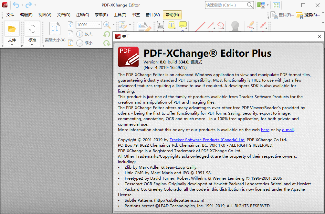The height and width of the screenshot is (214, 325).
Task: Open the 工具(T) menu
Action: (x=121, y=15)
